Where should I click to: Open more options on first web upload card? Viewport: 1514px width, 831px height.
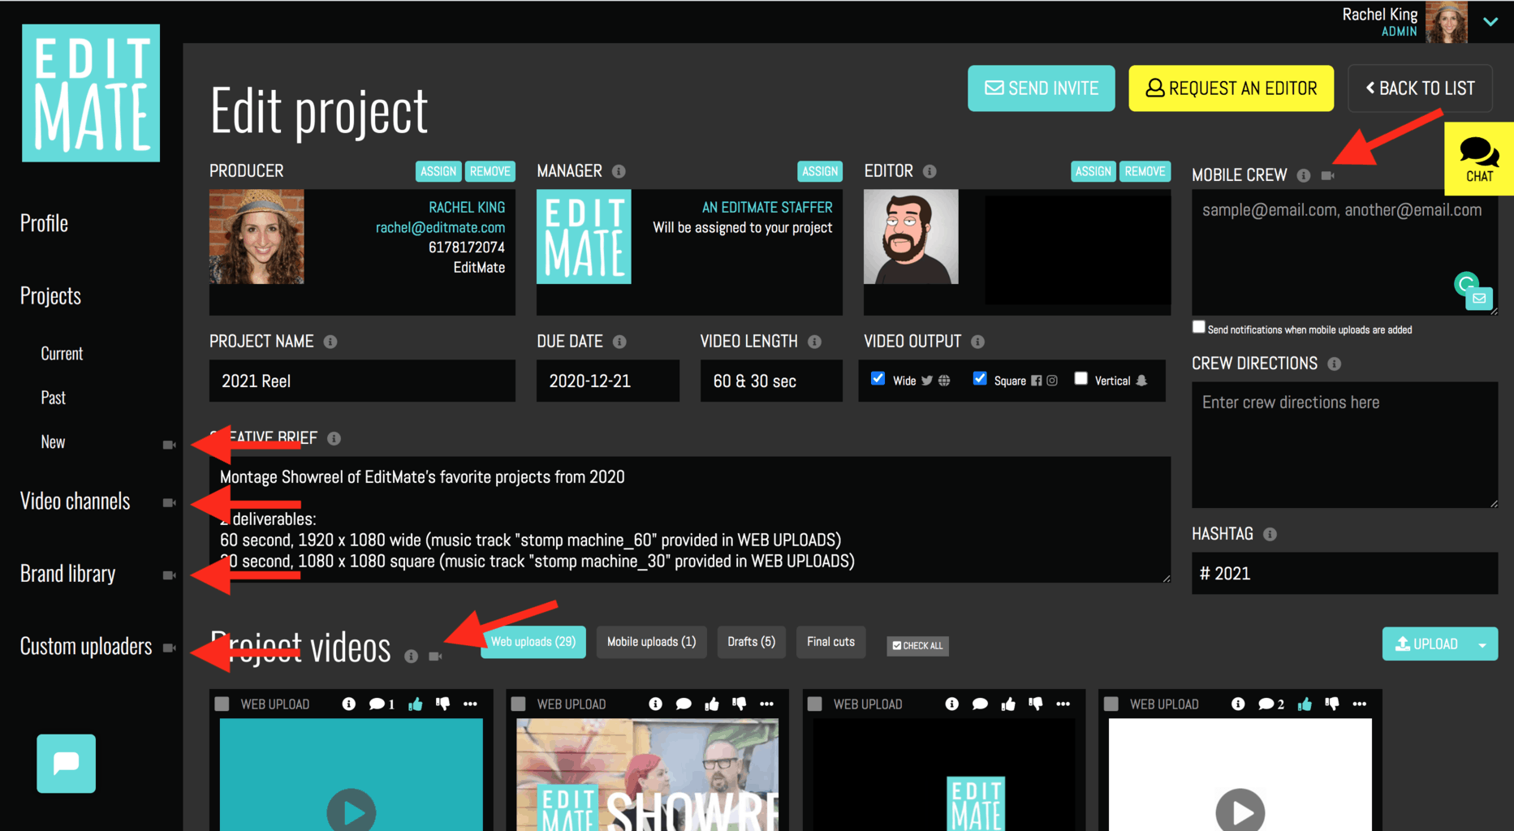[x=470, y=704]
